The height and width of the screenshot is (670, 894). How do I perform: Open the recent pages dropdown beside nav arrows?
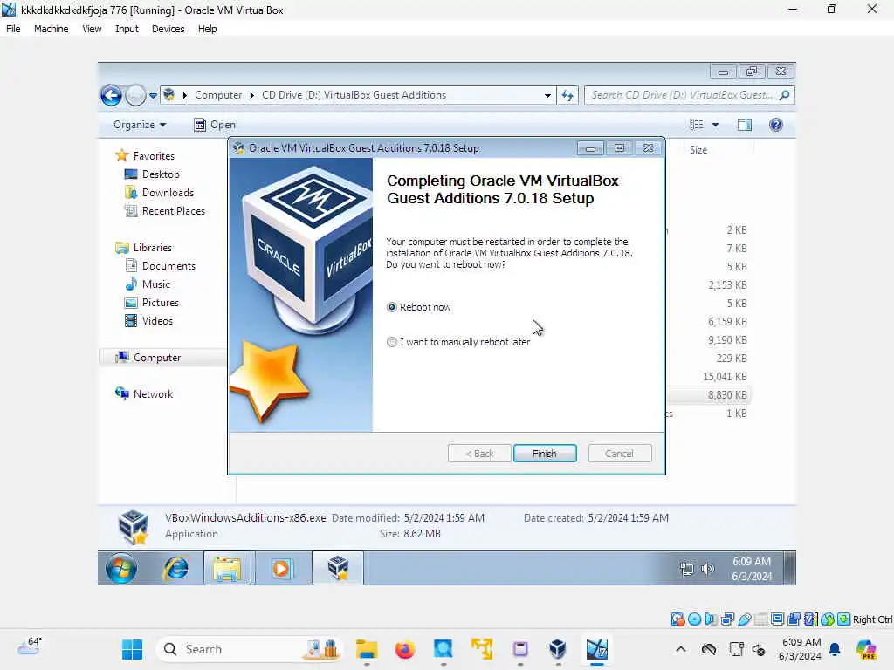153,96
